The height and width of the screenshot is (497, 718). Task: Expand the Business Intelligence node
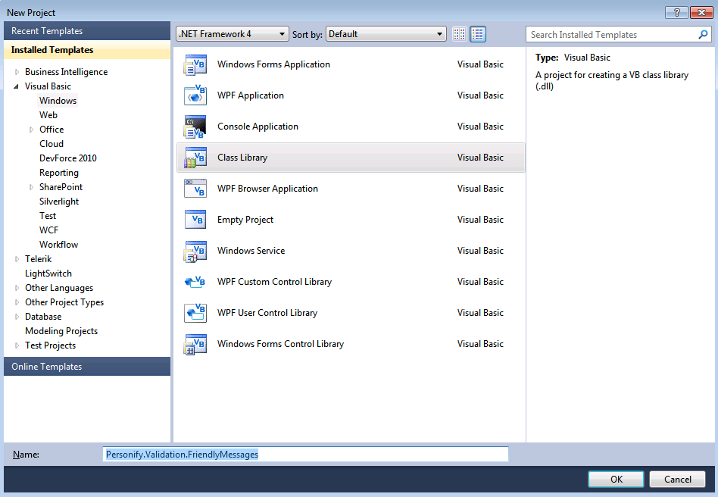(x=17, y=72)
